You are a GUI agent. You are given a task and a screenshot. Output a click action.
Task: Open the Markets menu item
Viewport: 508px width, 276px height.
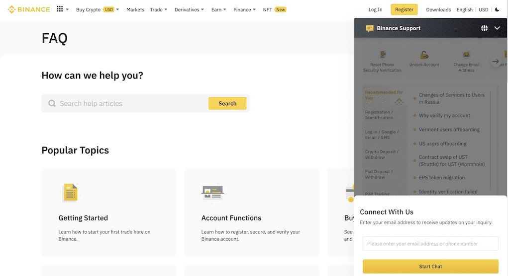tap(135, 9)
